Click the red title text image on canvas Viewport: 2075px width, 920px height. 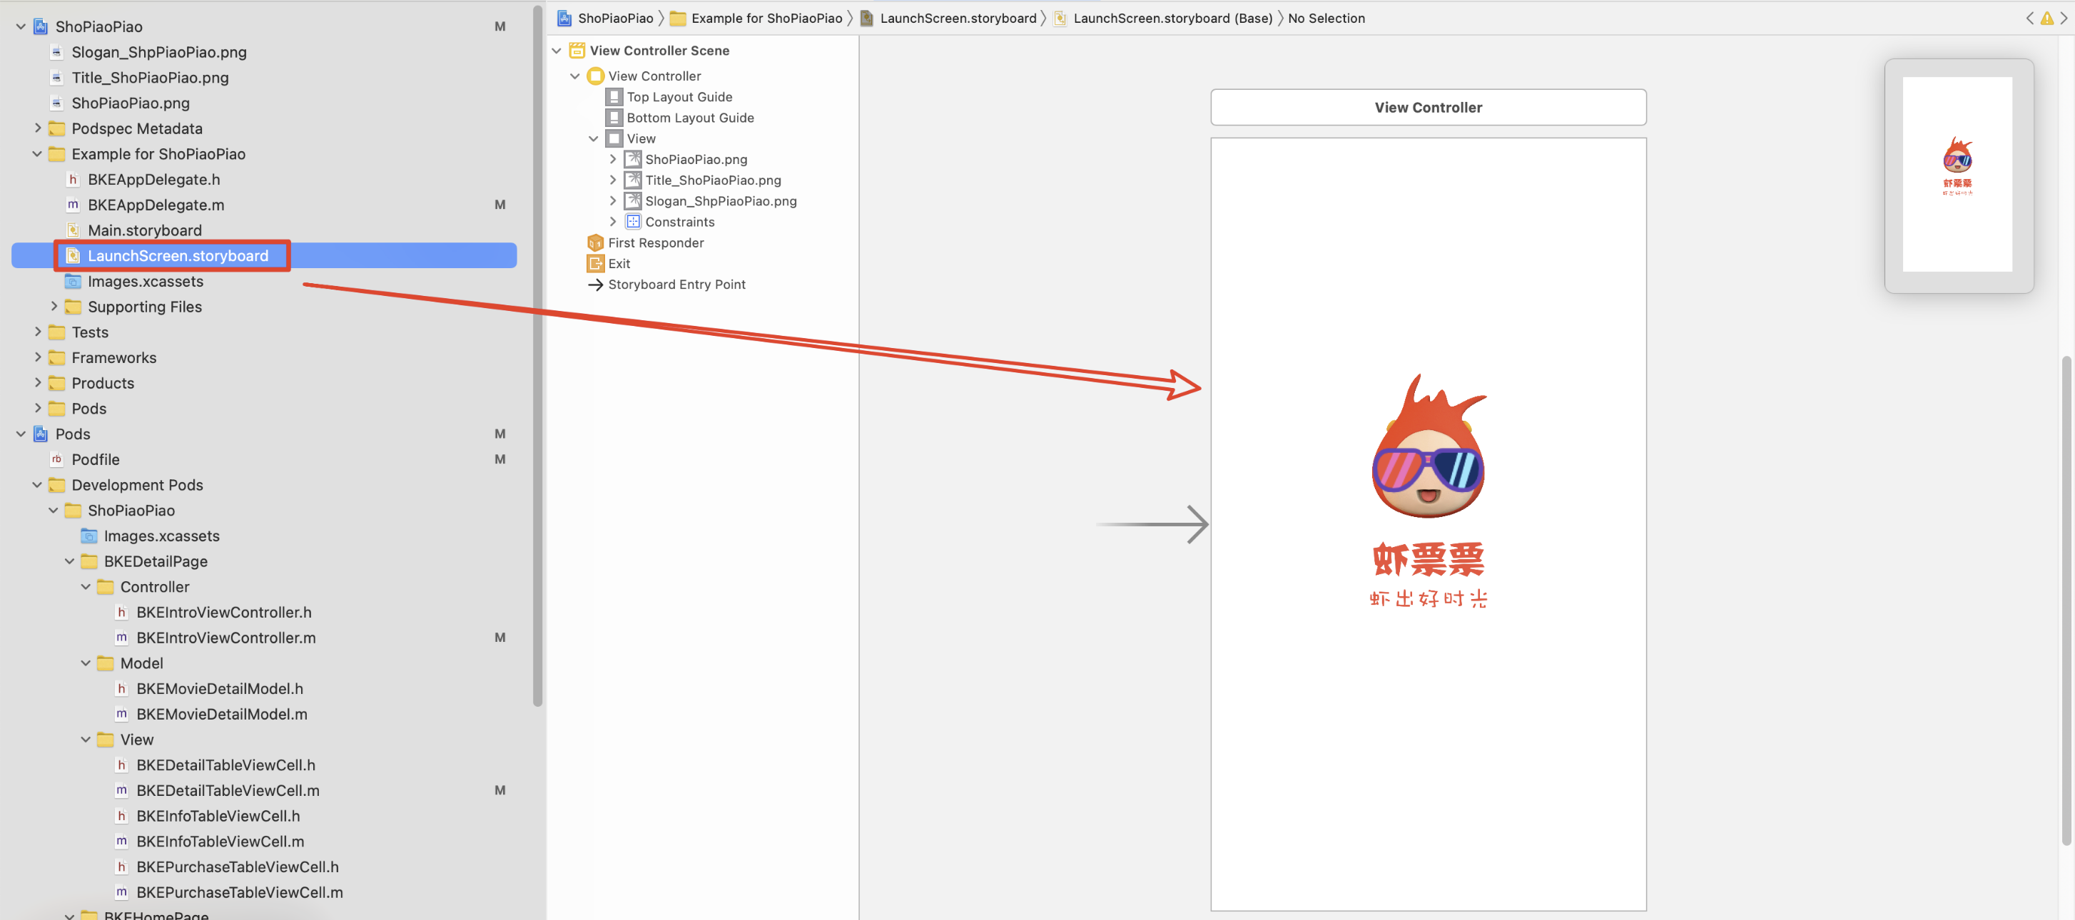[1427, 558]
